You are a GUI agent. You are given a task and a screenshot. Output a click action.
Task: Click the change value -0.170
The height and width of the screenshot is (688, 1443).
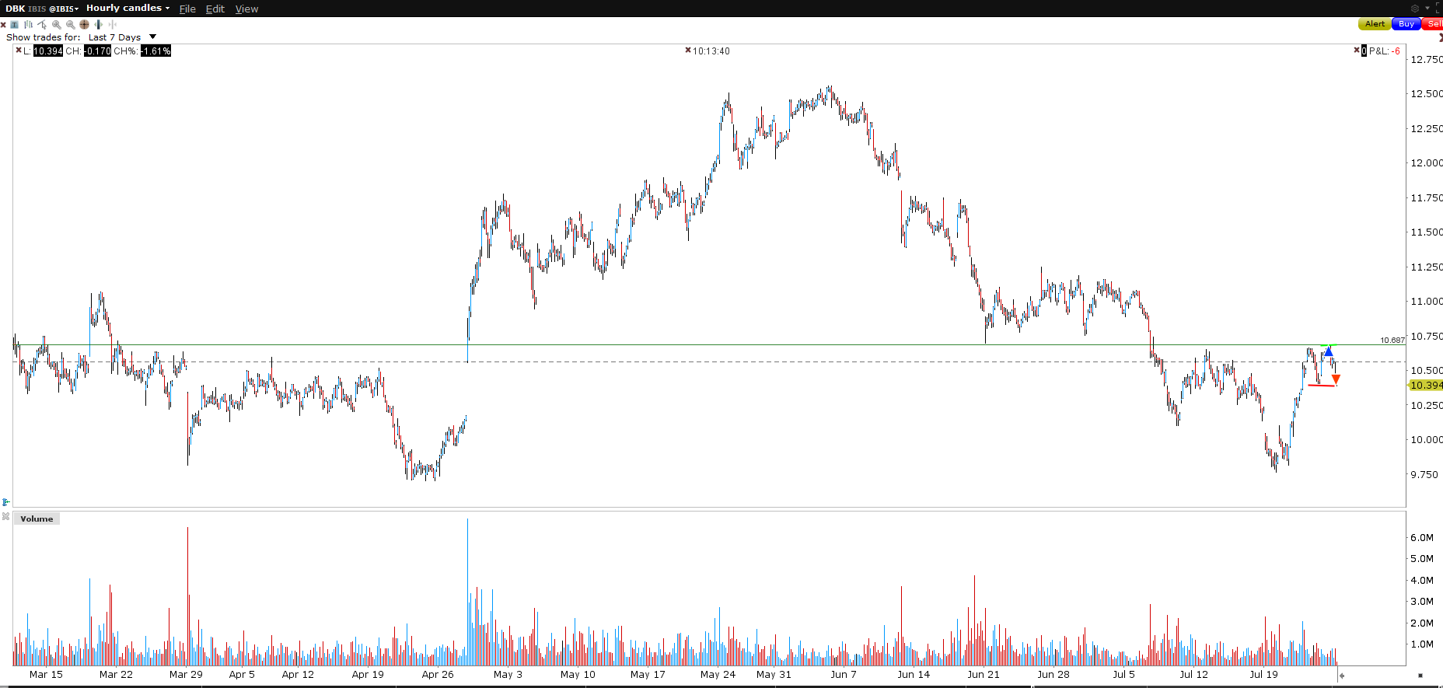[x=98, y=51]
